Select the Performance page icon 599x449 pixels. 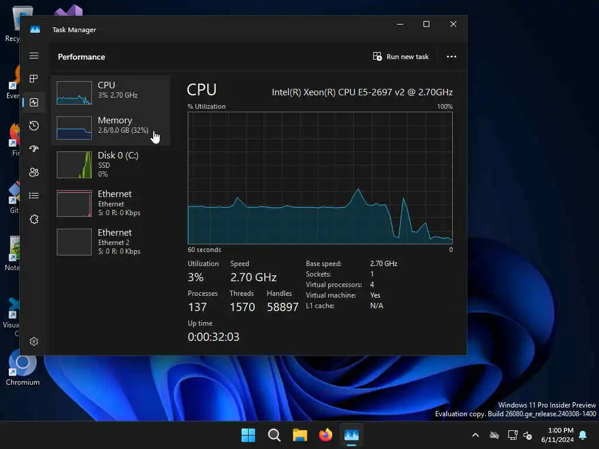coord(34,102)
